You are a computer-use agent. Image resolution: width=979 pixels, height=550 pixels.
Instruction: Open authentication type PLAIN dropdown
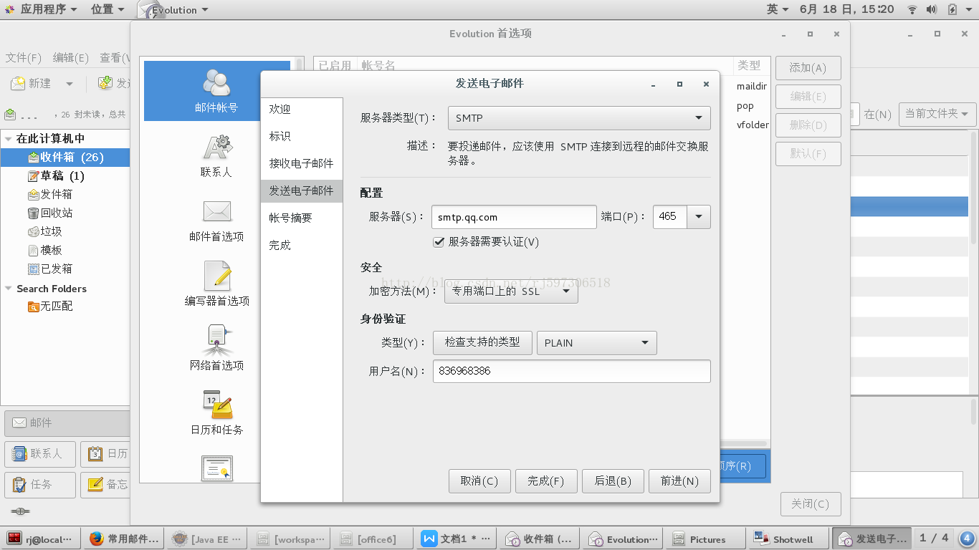tap(597, 342)
